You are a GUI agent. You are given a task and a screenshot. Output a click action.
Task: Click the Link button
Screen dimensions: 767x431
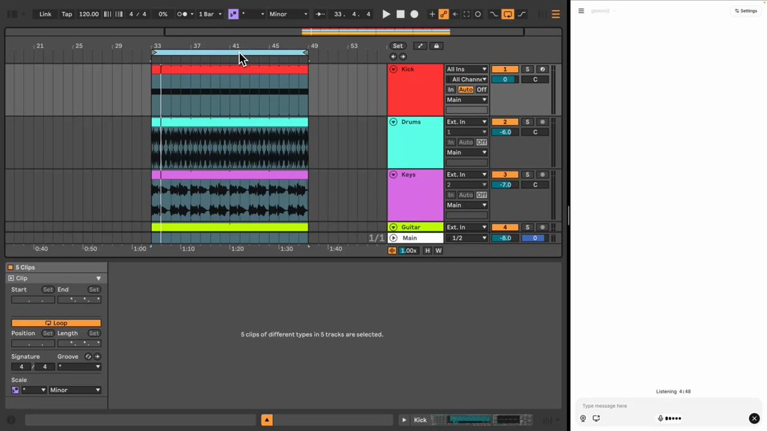pos(45,14)
